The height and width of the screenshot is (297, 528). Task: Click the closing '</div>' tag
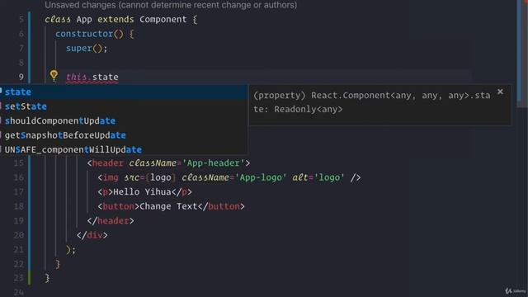(92, 235)
